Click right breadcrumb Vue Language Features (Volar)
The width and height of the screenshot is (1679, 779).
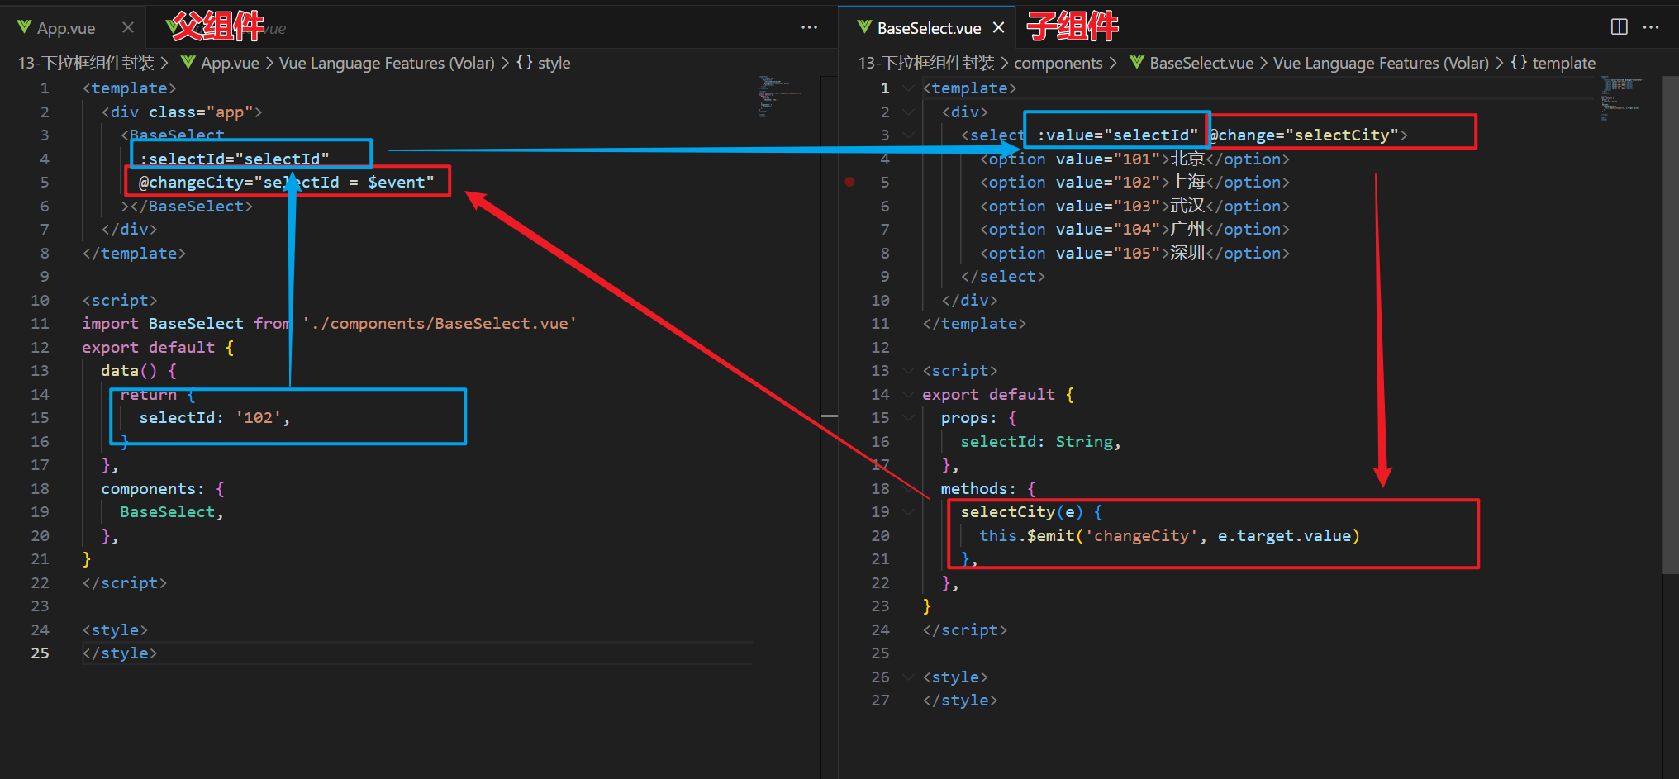[1381, 63]
